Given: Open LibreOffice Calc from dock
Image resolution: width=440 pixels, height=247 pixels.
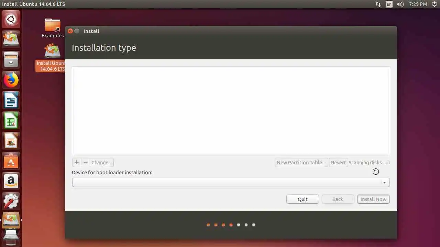Looking at the screenshot, I should click(x=11, y=120).
